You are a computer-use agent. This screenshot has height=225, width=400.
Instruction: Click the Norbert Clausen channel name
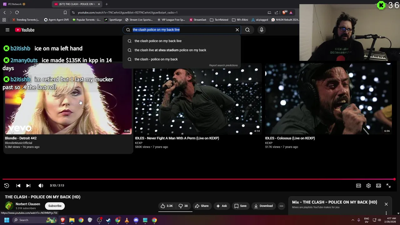point(28,204)
